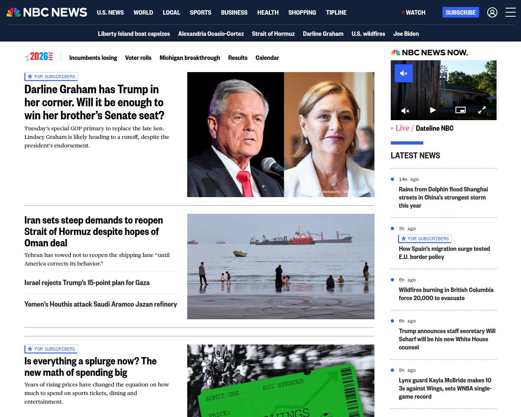Read Iran Strait of Hormuz demands headline
The height and width of the screenshot is (417, 521).
(x=94, y=231)
